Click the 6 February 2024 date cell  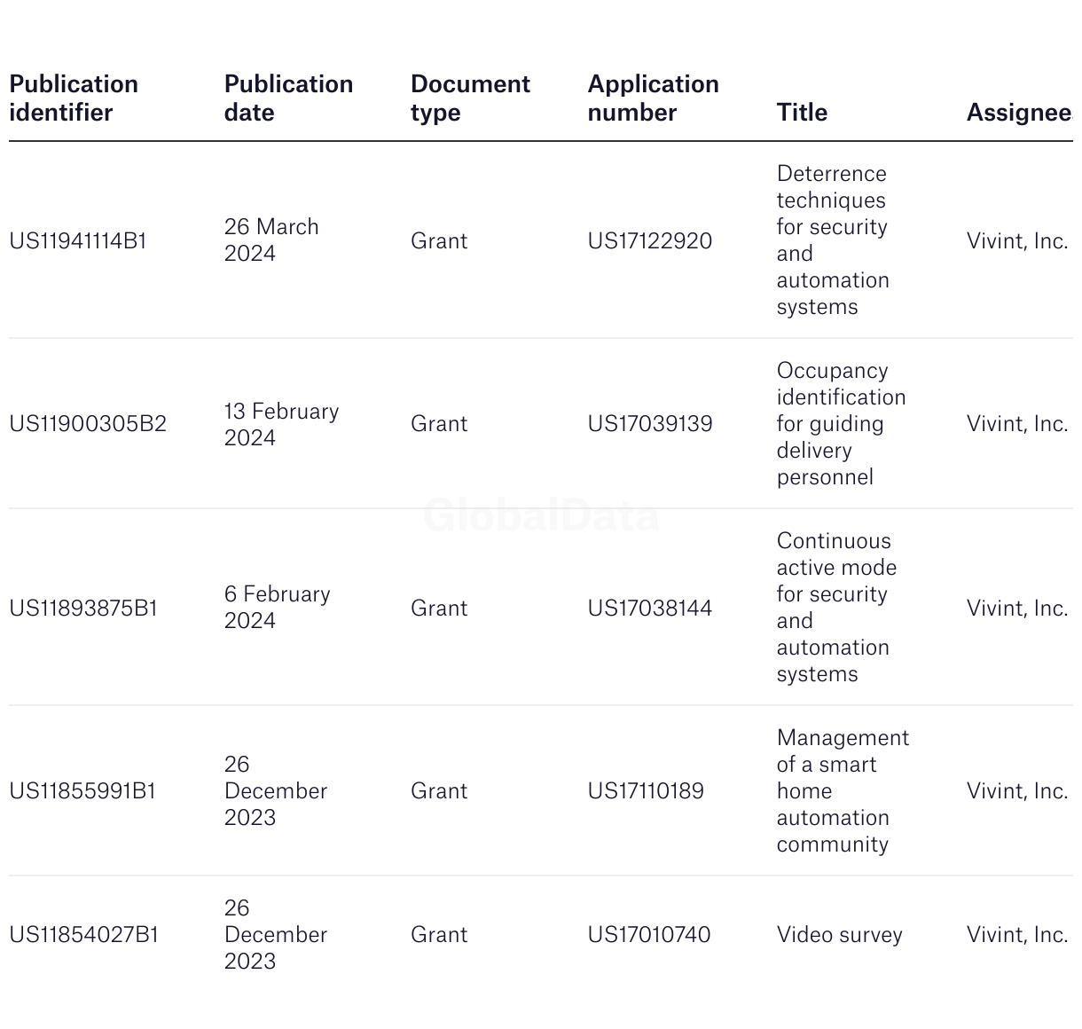click(x=278, y=608)
